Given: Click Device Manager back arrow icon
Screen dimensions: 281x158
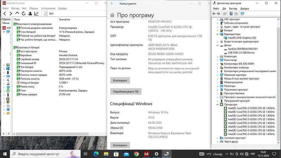Looking at the screenshot, I should (x=214, y=13).
